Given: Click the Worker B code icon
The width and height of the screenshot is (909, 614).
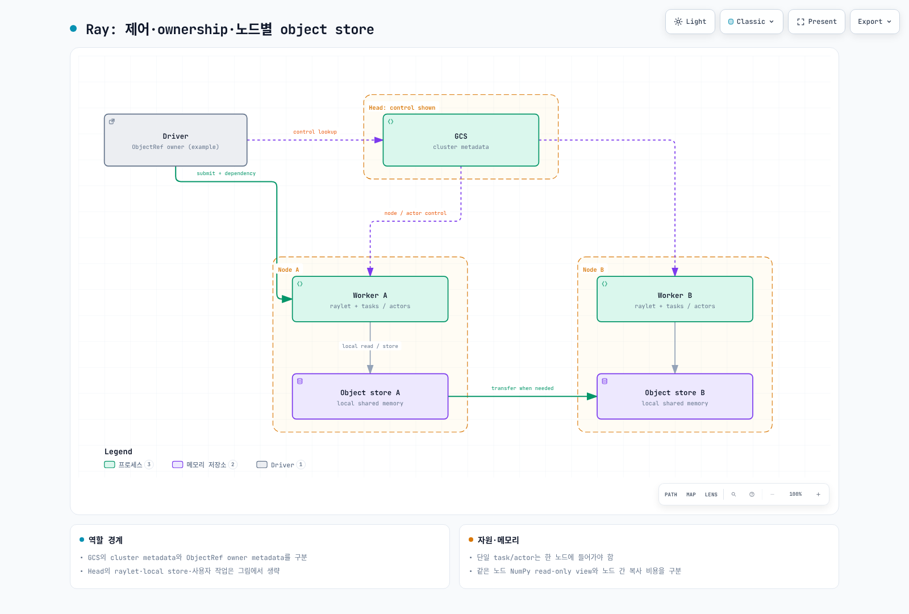Looking at the screenshot, I should pyautogui.click(x=604, y=284).
